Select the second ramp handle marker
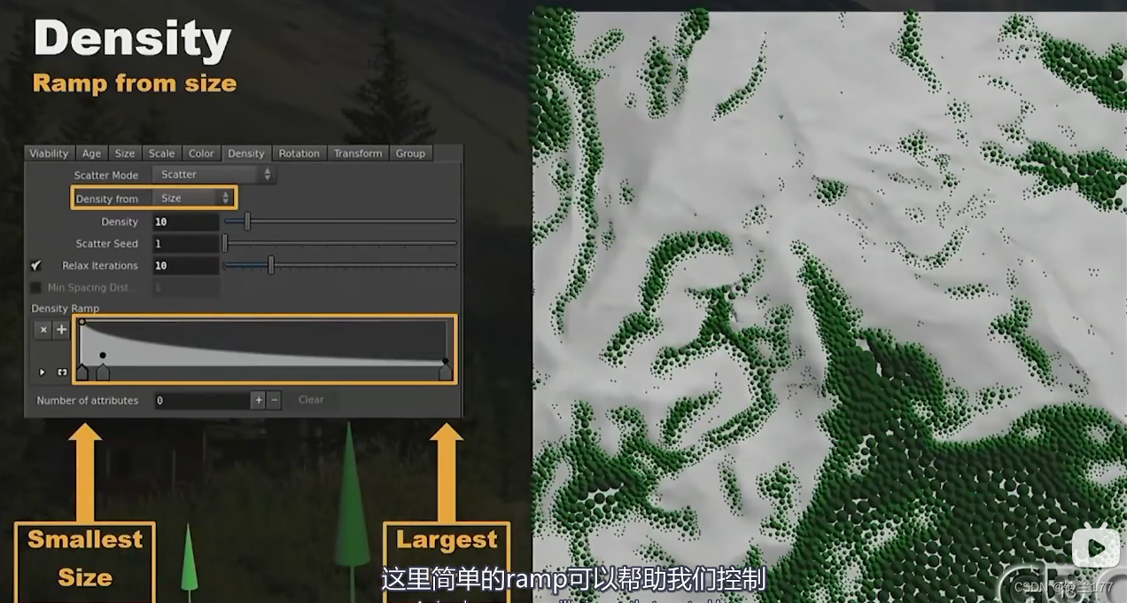Screen dimensions: 1127x603 (x=103, y=373)
